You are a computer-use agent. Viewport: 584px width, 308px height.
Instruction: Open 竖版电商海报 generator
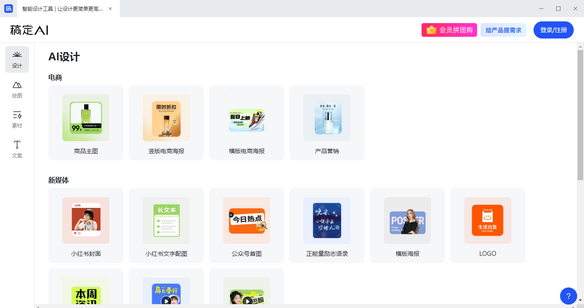click(x=166, y=122)
